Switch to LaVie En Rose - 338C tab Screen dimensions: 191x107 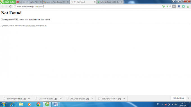(x=110, y=2)
